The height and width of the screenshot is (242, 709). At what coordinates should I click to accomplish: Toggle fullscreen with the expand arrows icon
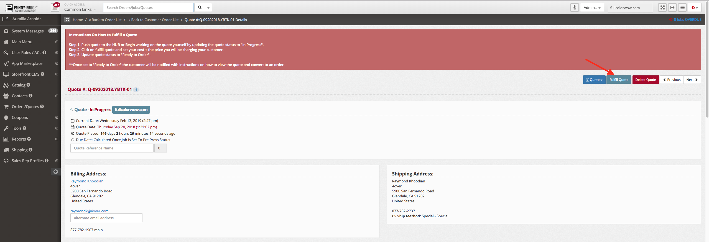click(x=662, y=7)
